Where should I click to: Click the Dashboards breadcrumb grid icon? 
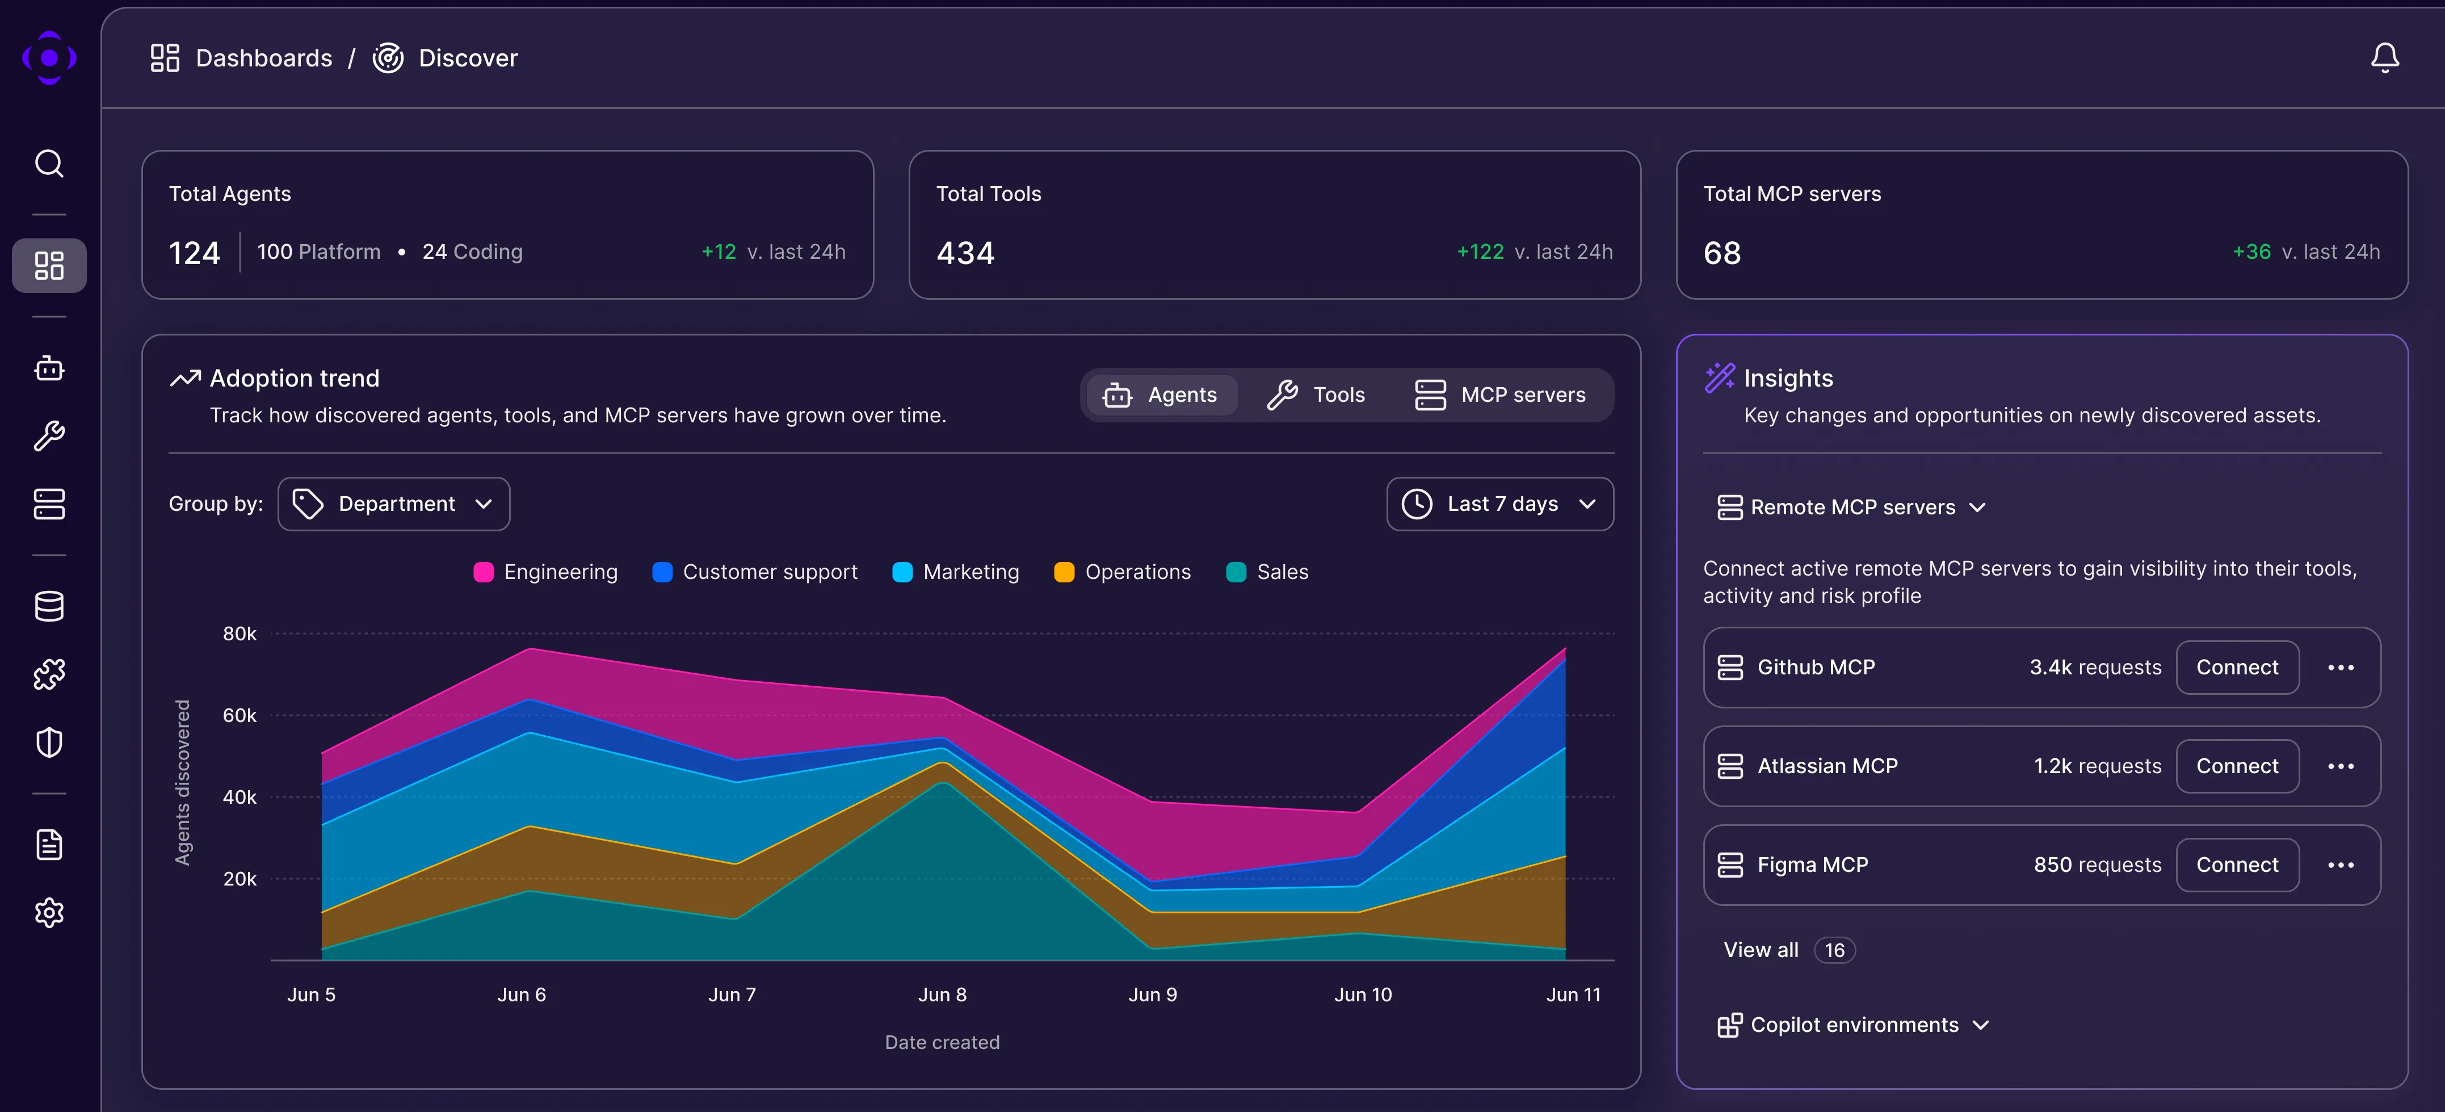point(165,58)
